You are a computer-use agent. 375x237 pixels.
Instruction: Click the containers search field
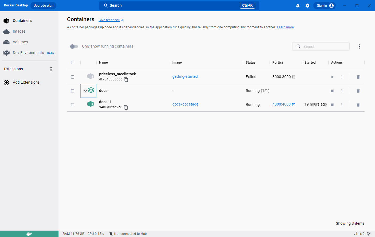point(325,46)
